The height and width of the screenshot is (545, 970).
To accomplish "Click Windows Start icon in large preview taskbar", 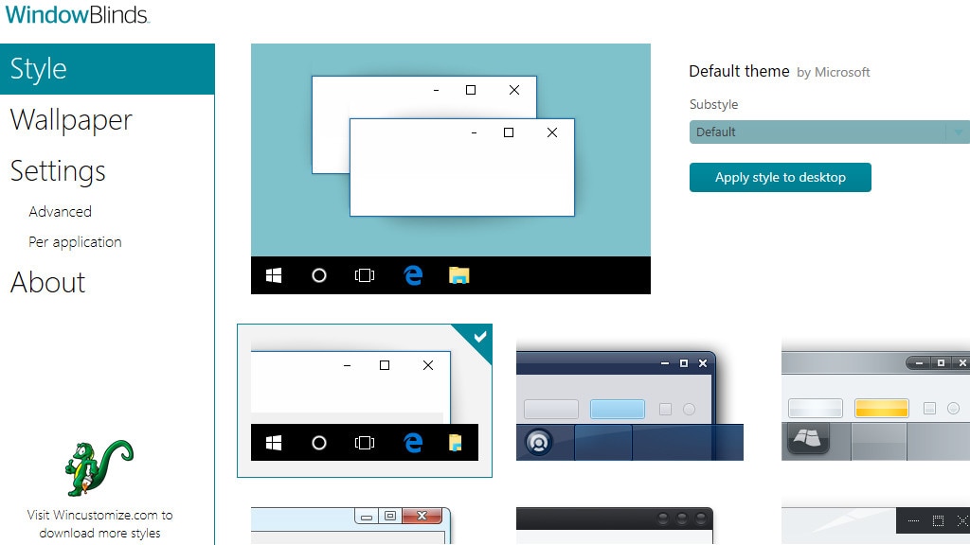I will (274, 275).
